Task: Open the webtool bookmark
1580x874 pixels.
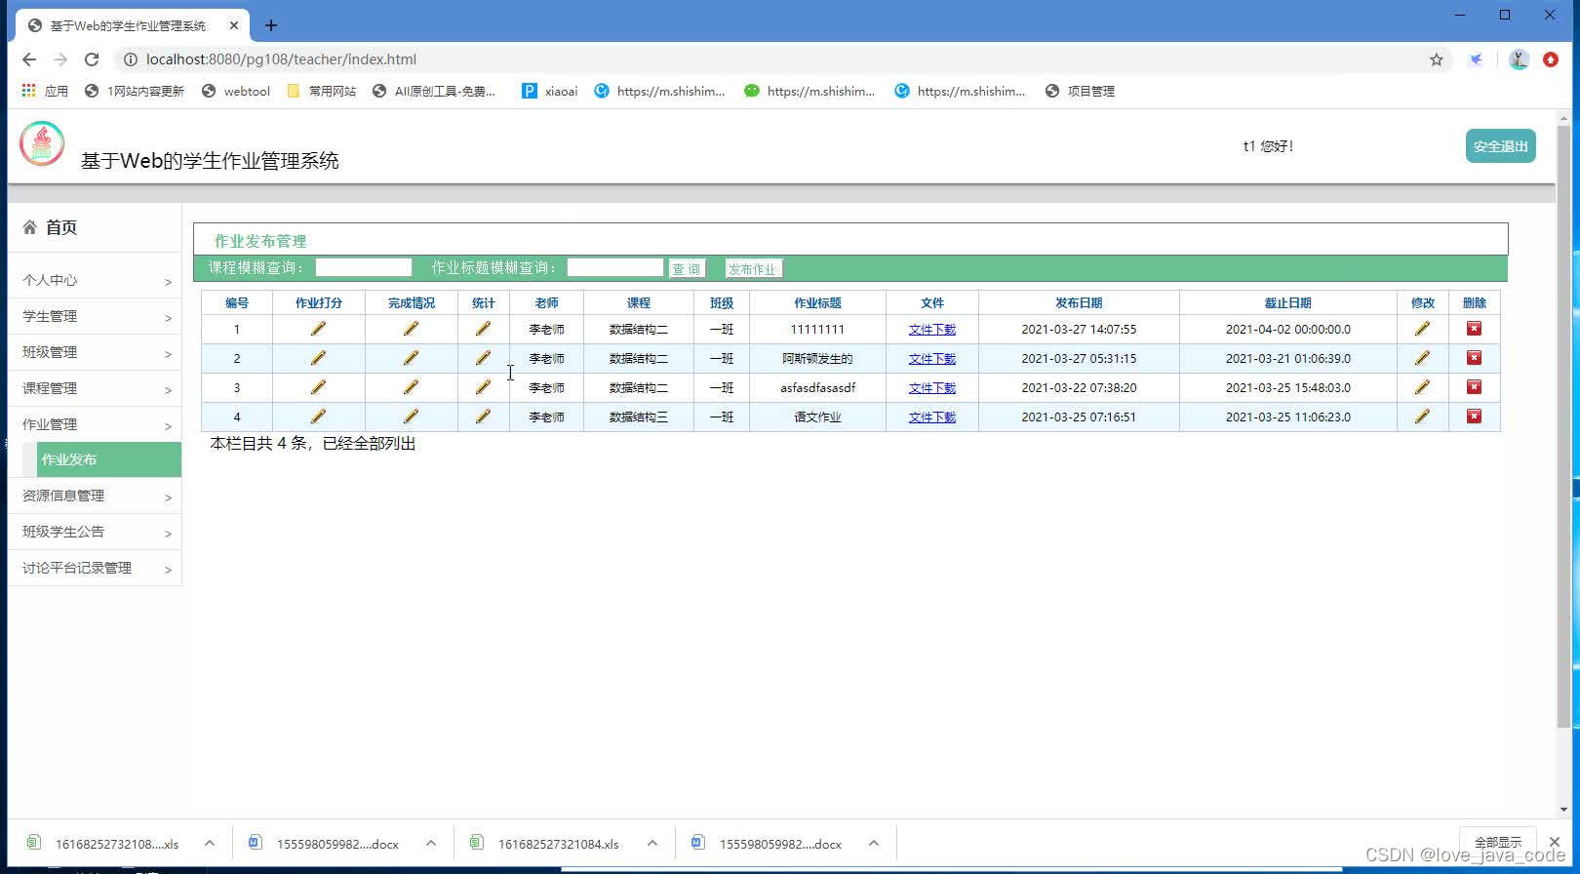Action: click(x=235, y=91)
